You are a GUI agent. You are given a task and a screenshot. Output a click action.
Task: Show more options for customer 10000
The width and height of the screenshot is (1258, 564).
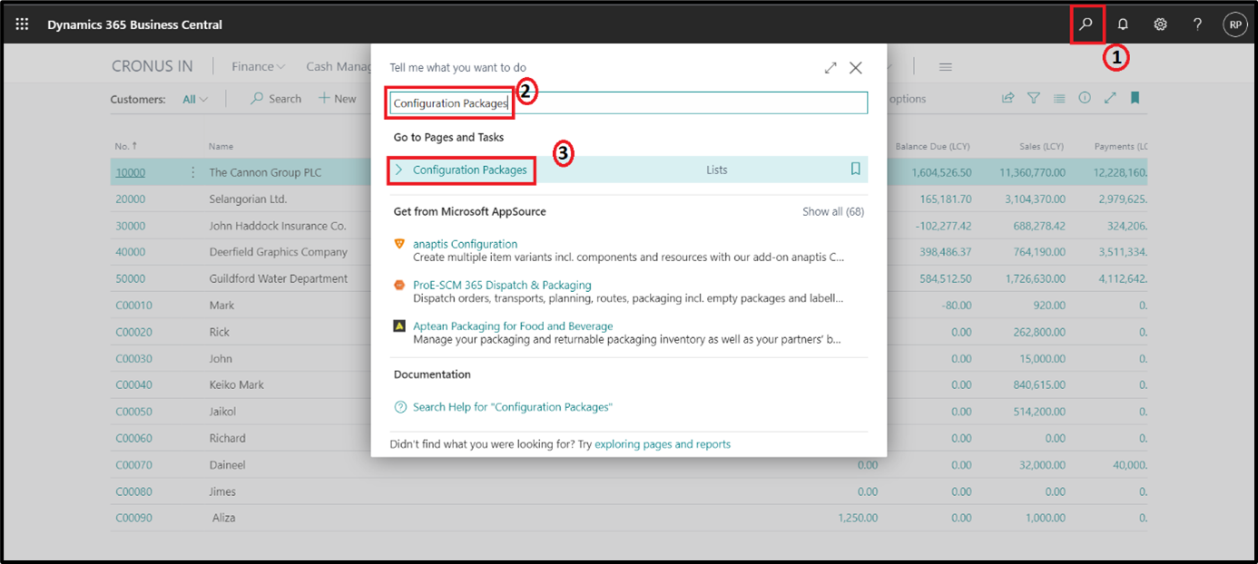click(x=192, y=172)
